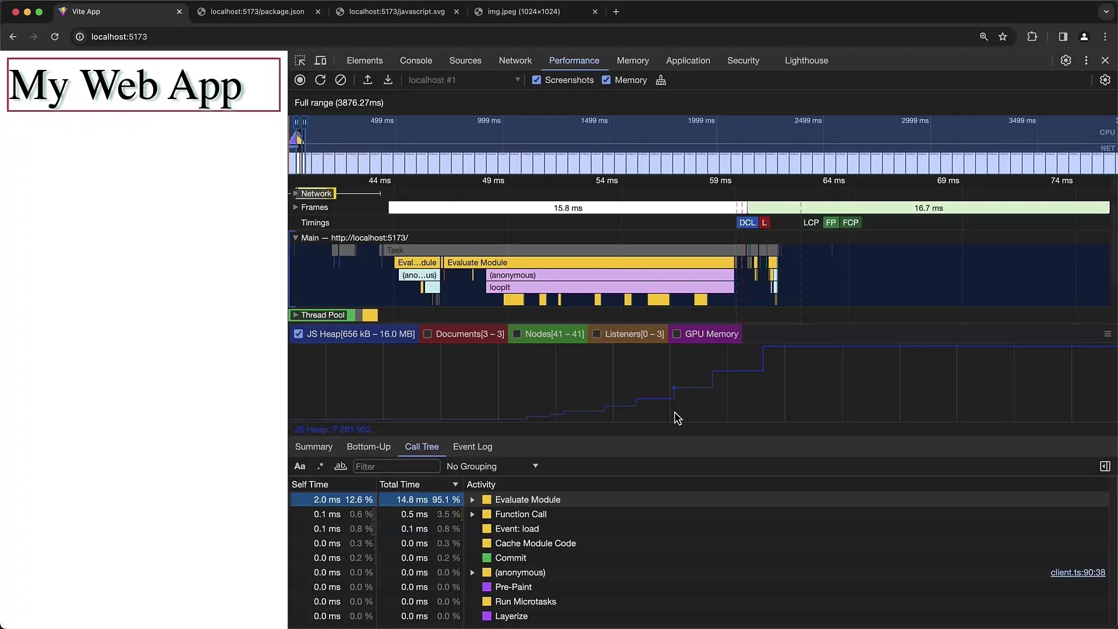Enable JS Heap memory tracking checkbox
This screenshot has width=1118, height=629.
299,333
